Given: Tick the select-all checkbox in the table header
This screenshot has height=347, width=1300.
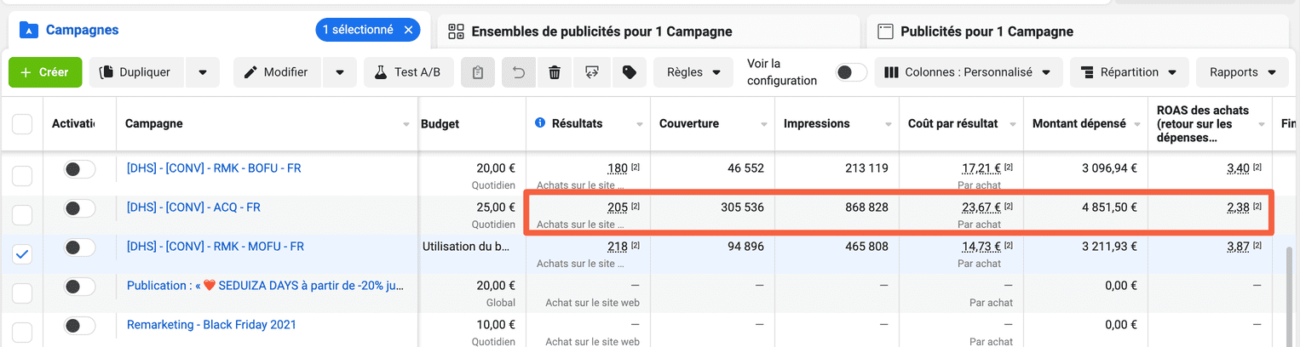Looking at the screenshot, I should [22, 124].
